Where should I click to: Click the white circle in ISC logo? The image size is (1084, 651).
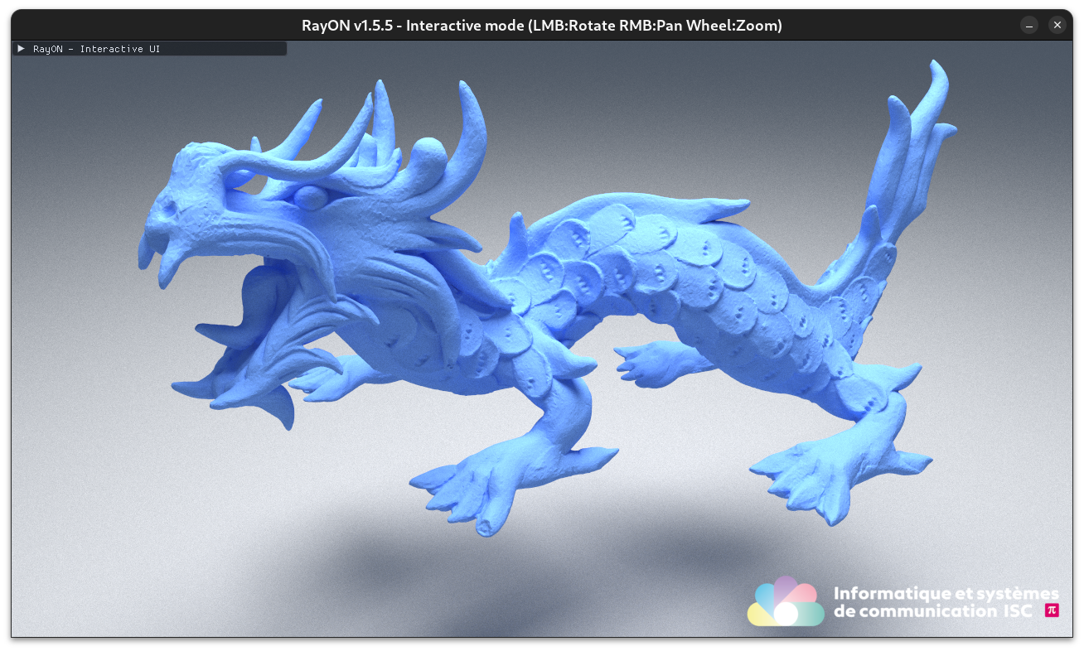pyautogui.click(x=786, y=614)
